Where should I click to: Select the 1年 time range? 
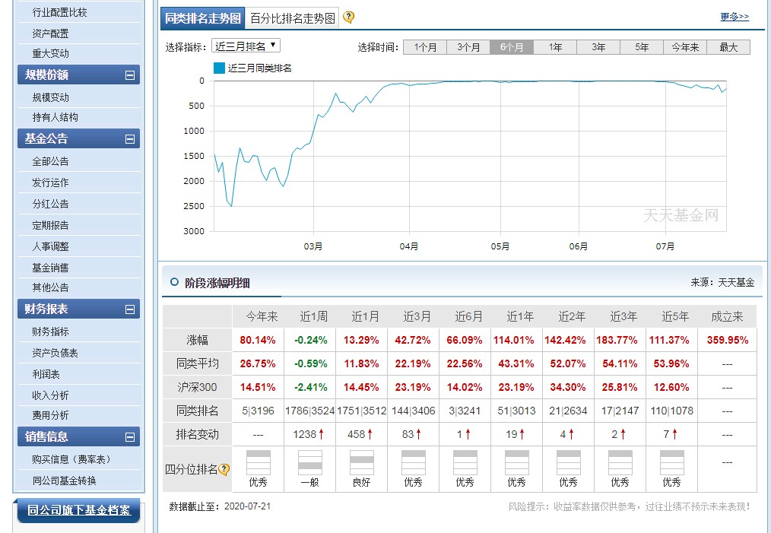(x=555, y=46)
